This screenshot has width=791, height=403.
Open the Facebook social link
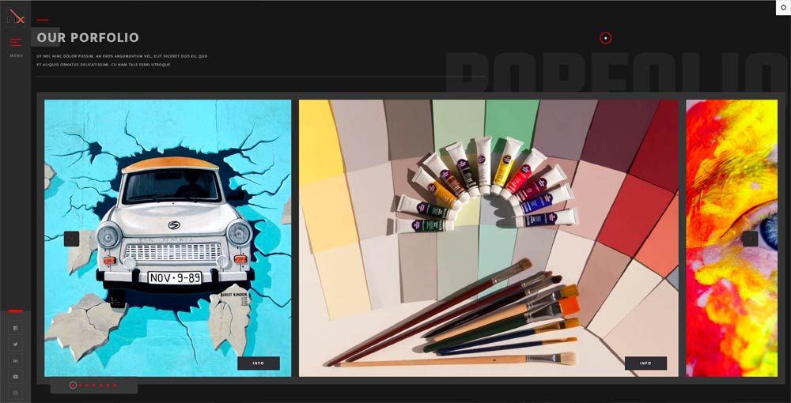(16, 328)
